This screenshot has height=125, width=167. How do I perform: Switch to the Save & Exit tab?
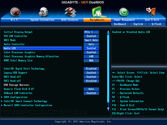click(x=152, y=20)
